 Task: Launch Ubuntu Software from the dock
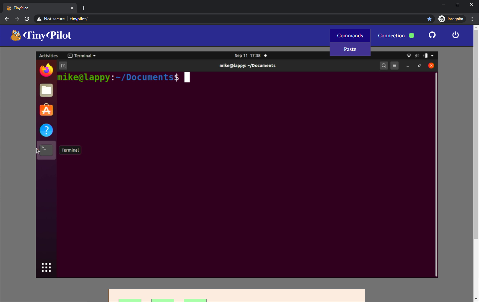[x=46, y=110]
